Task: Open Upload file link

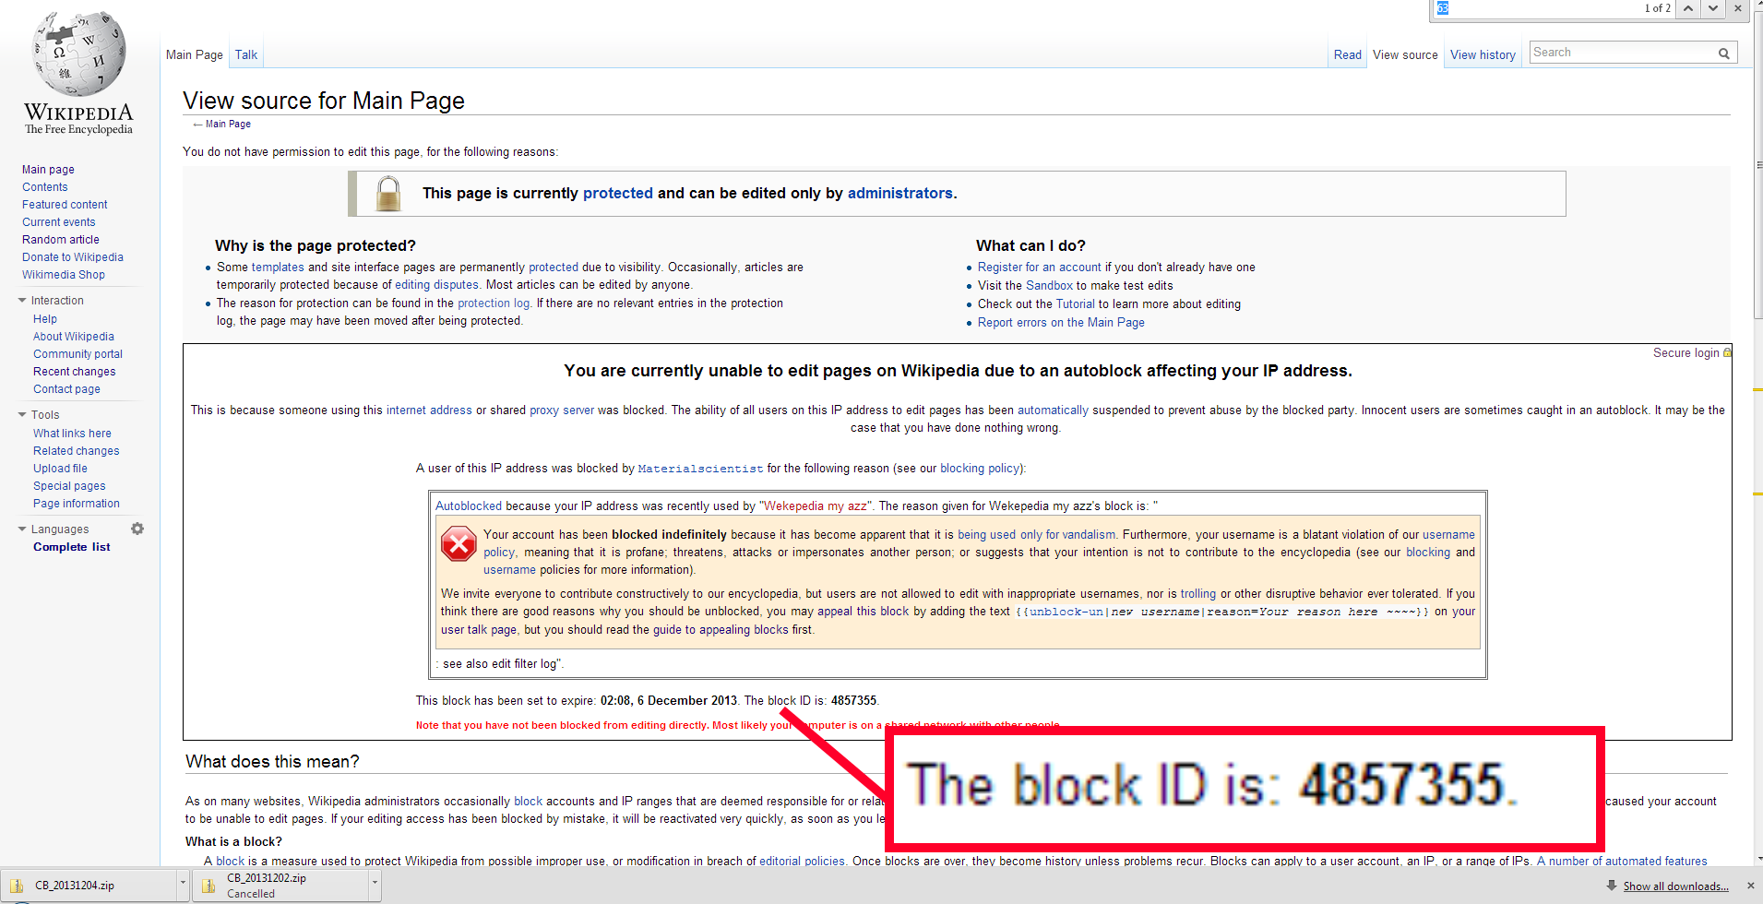Action: pyautogui.click(x=60, y=469)
